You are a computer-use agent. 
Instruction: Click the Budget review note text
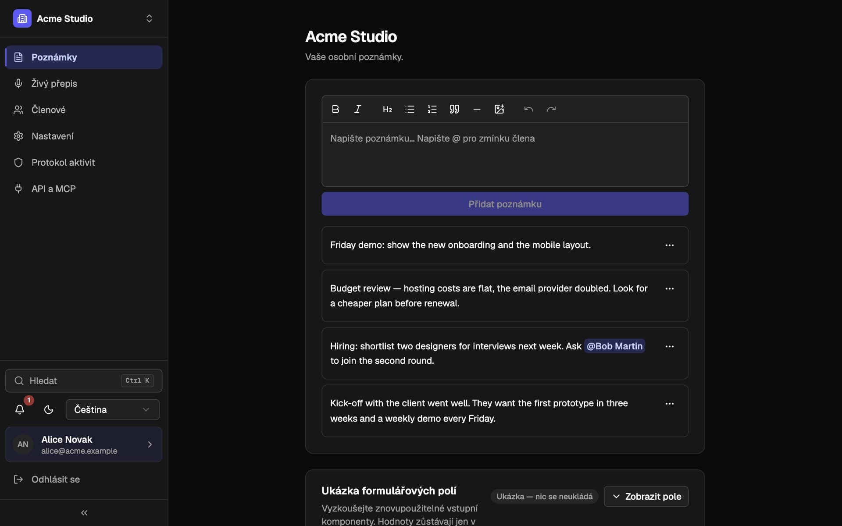pos(489,296)
